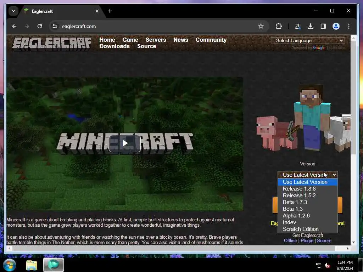Viewport: 363px width, 272px height.
Task: Open File Explorer from taskbar
Action: (x=32, y=265)
